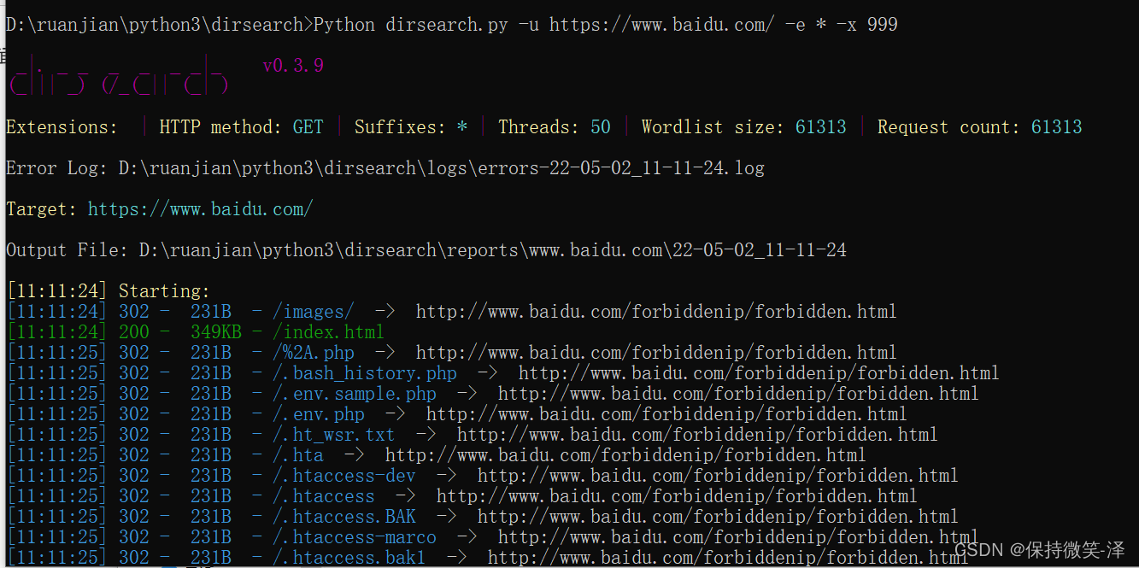1139x568 pixels.
Task: Click the /%2A.php result path
Action: [313, 353]
